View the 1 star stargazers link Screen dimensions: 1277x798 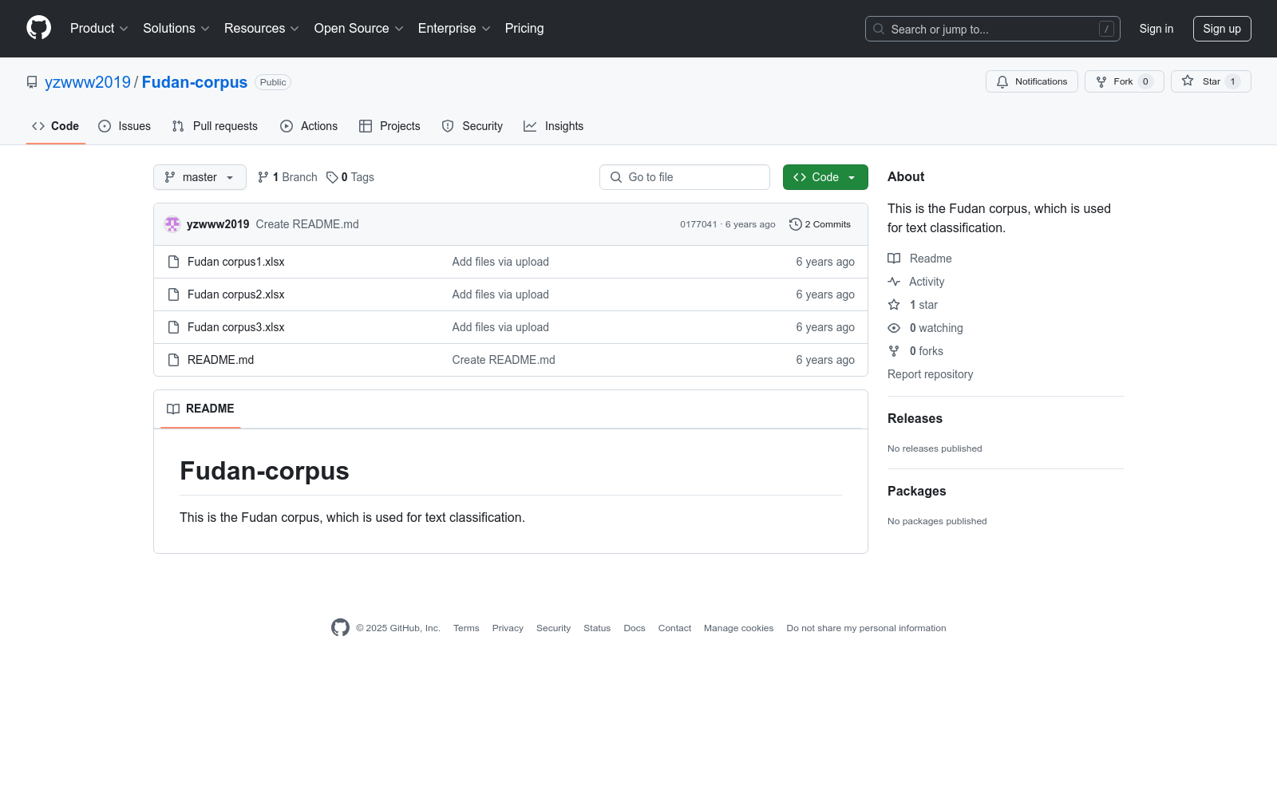pos(913,305)
